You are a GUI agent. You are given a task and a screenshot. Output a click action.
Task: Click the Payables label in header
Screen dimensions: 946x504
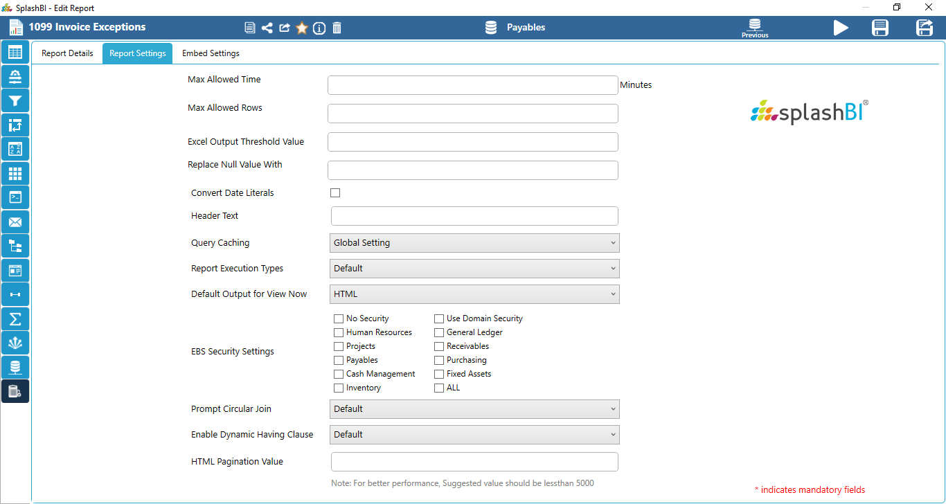[x=526, y=28]
